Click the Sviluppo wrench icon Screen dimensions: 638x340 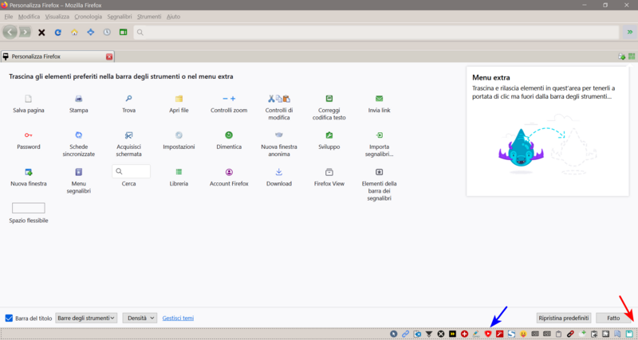point(329,135)
